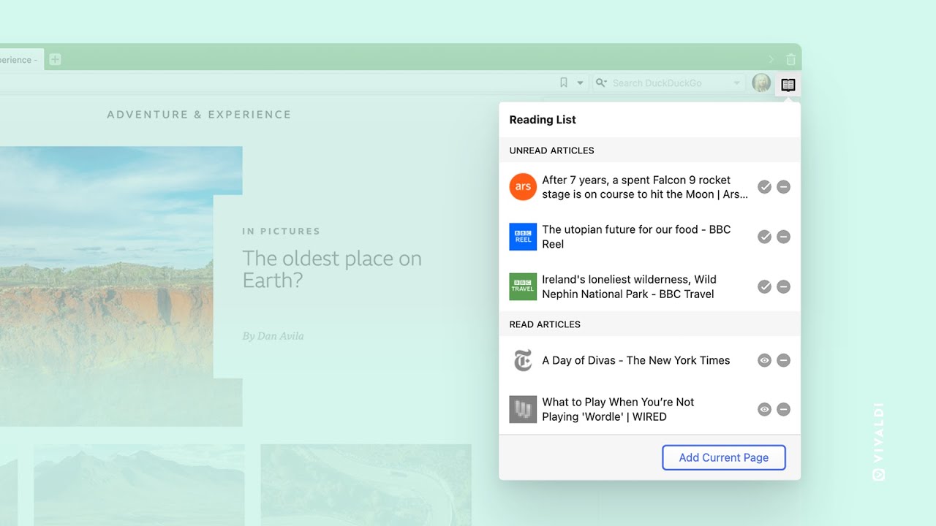The width and height of the screenshot is (936, 526).
Task: Click the user profile avatar
Action: click(x=761, y=83)
